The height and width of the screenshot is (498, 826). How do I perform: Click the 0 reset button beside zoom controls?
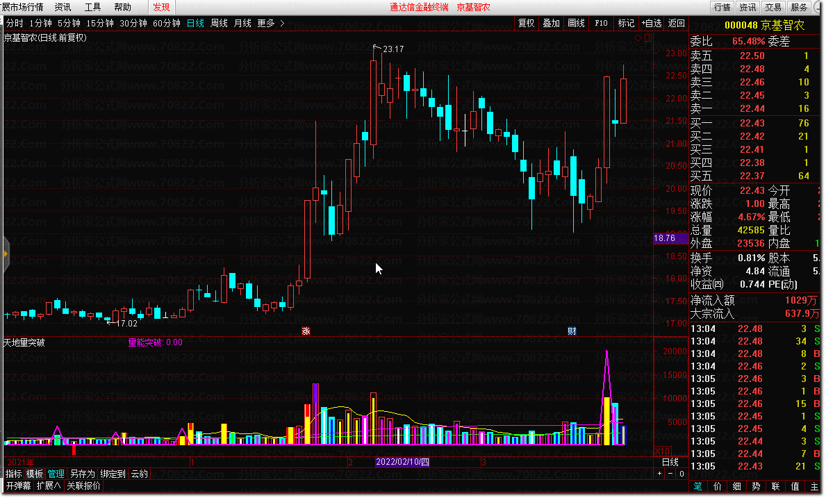coord(681,474)
